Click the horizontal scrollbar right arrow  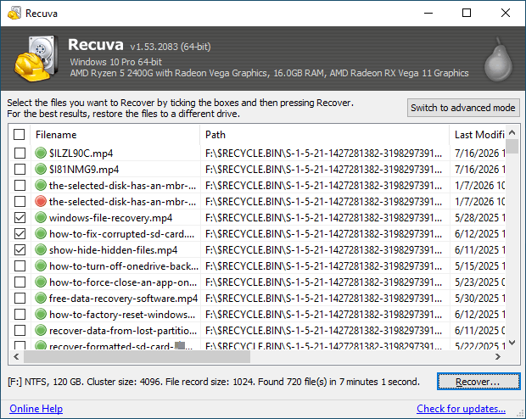tap(498, 356)
